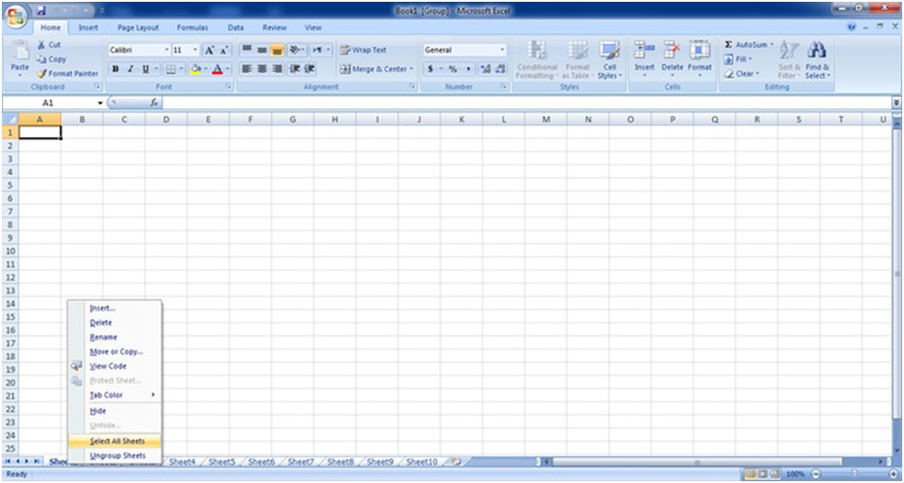This screenshot has height=483, width=904.
Task: Click the AutoSum sigma icon
Action: (729, 45)
